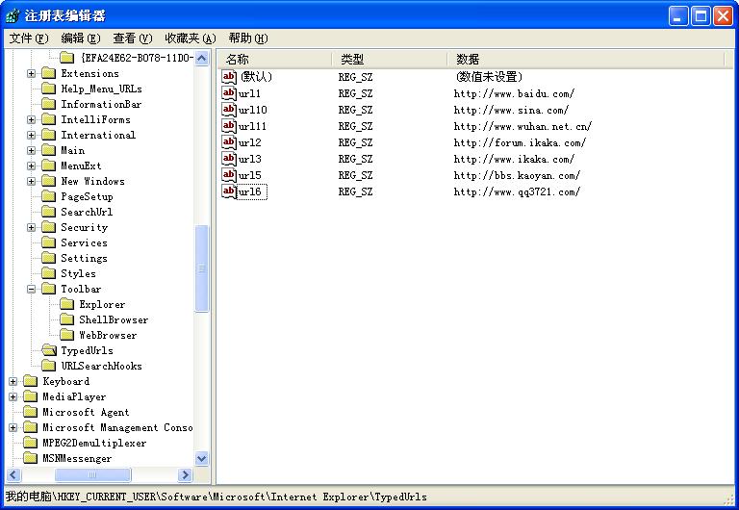The width and height of the screenshot is (739, 510).
Task: Open the 编辑(E) menu
Action: tap(81, 38)
